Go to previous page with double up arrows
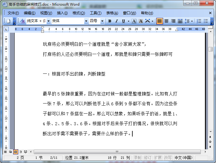This screenshot has width=216, height=163. (210, 137)
